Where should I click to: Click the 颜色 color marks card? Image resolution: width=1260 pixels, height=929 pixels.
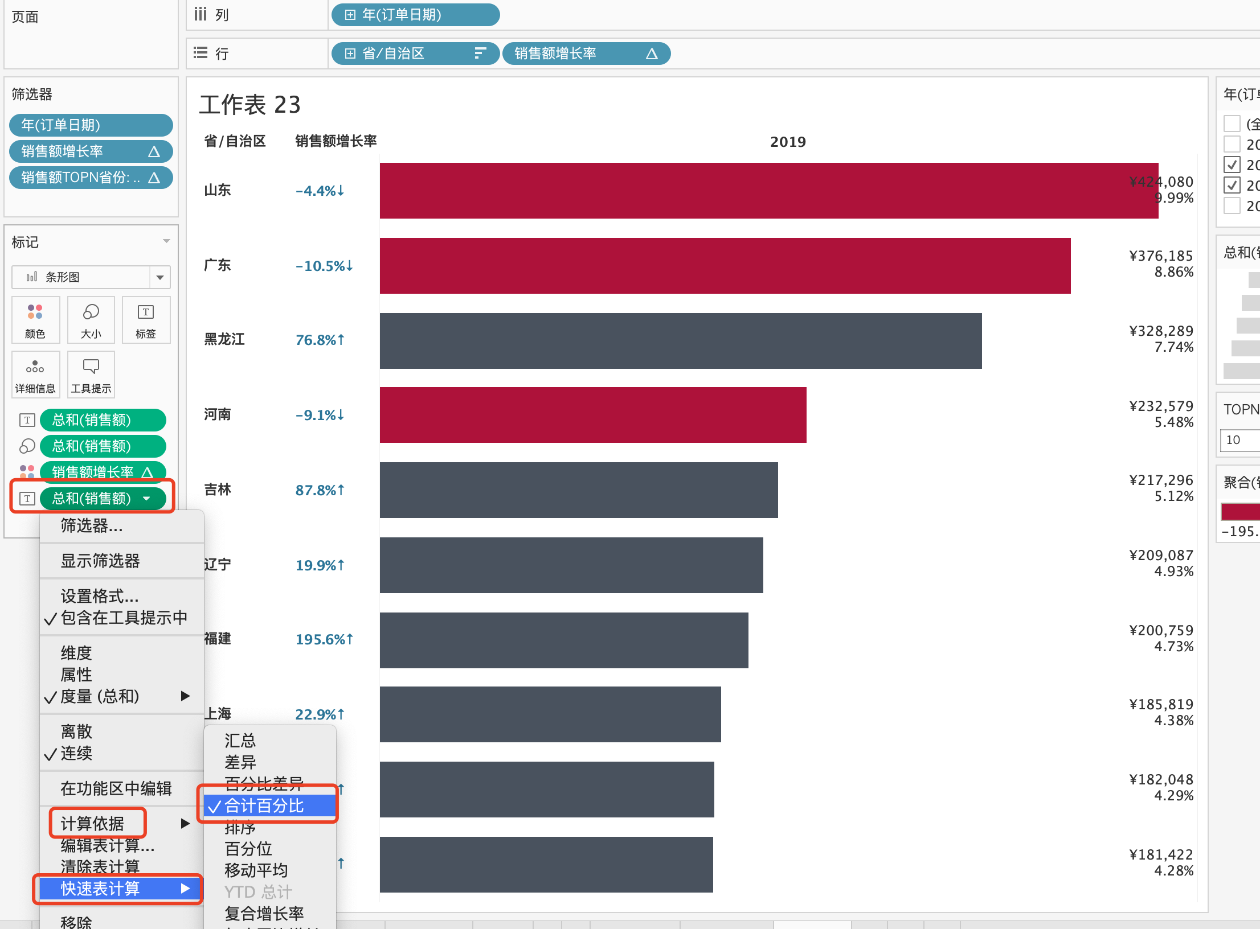click(x=35, y=320)
